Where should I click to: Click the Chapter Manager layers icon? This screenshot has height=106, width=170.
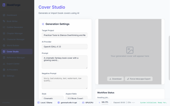point(4,33)
